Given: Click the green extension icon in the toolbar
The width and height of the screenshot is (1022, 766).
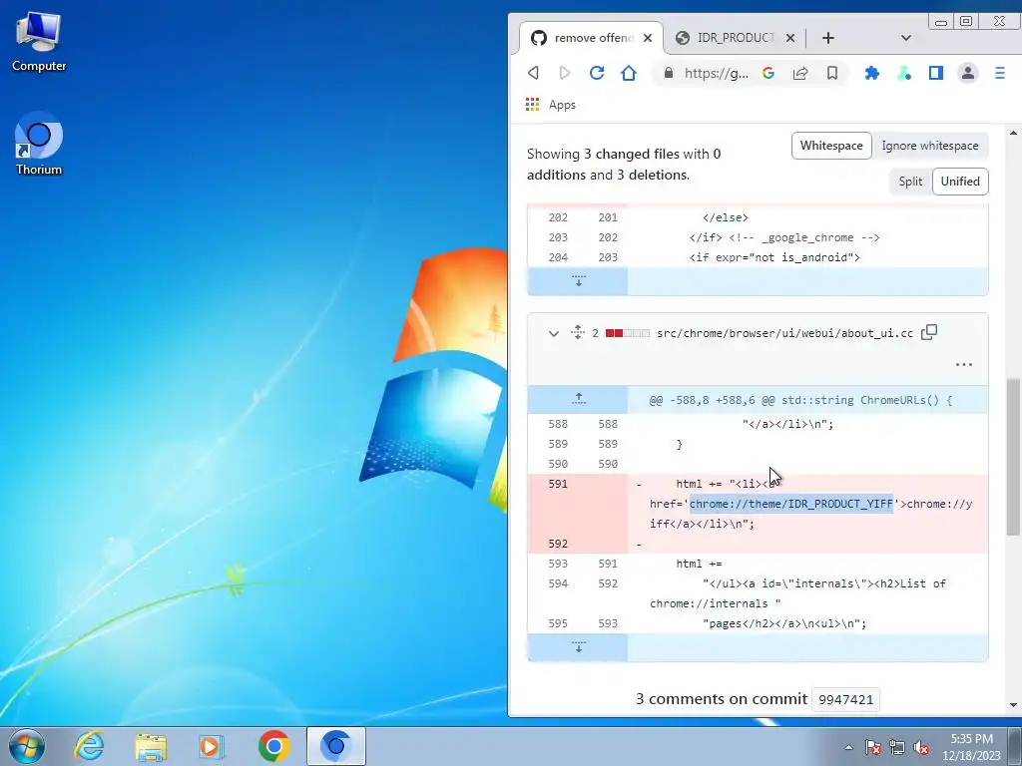Looking at the screenshot, I should point(904,73).
